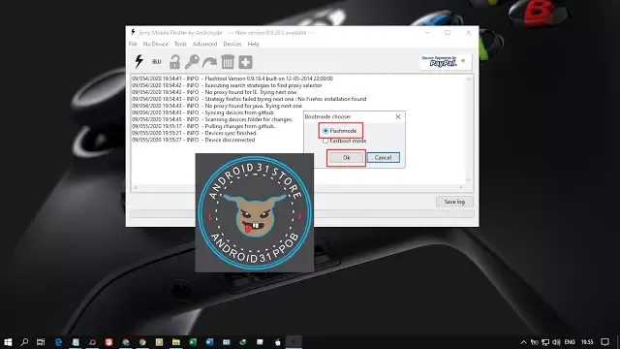Click log line 'Strategy firefox failed trying next one'
The image size is (620, 349).
(x=249, y=99)
